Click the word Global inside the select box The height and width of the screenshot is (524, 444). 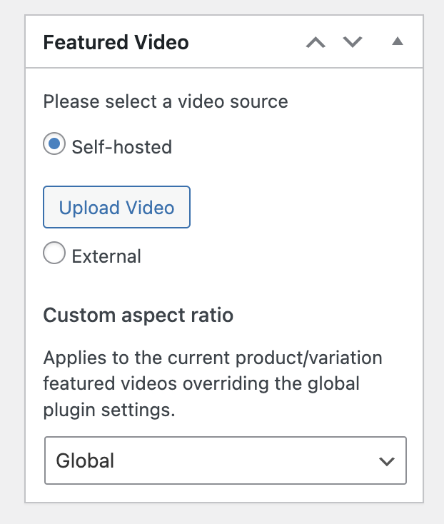click(x=85, y=460)
